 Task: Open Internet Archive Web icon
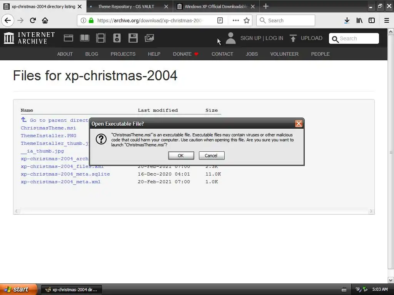click(x=68, y=38)
